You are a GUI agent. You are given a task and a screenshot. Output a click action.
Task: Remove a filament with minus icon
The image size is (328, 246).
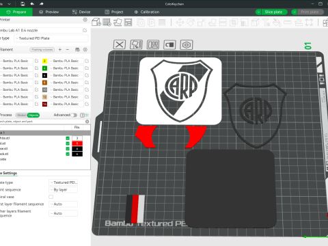coord(68,49)
